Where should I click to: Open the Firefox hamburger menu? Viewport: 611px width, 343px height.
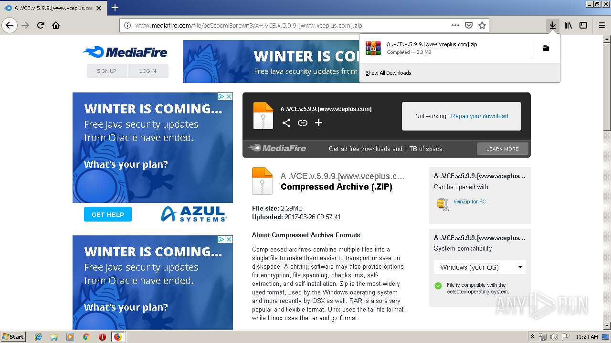tap(601, 25)
